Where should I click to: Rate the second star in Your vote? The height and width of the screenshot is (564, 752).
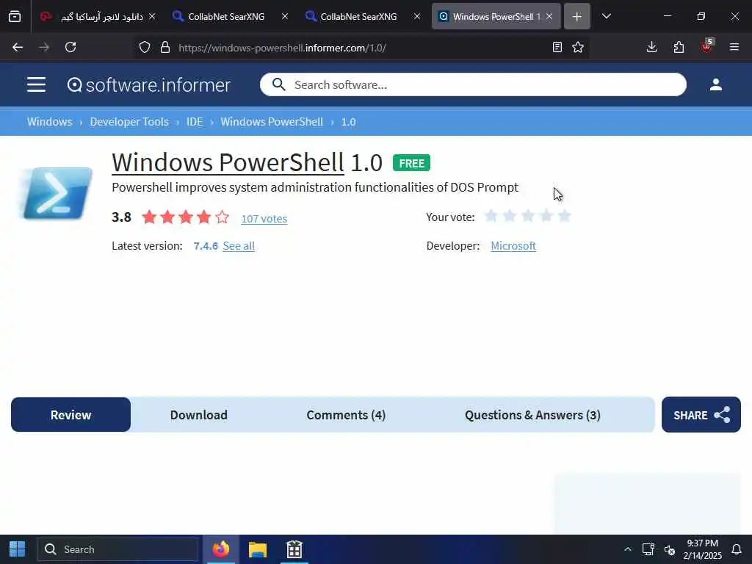[x=510, y=217]
